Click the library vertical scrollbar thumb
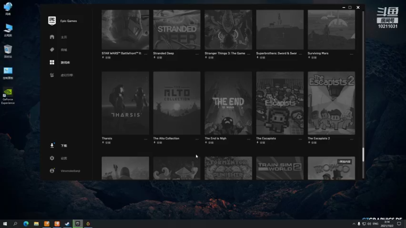Image resolution: width=406 pixels, height=228 pixels. (363, 155)
